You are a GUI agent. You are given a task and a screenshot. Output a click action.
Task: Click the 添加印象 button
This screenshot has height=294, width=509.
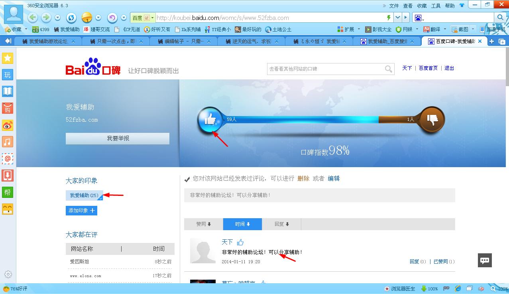[x=81, y=211]
